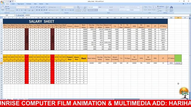Toggle Italic formatting
Viewport: 191px width, 107px height.
coord(19,10)
